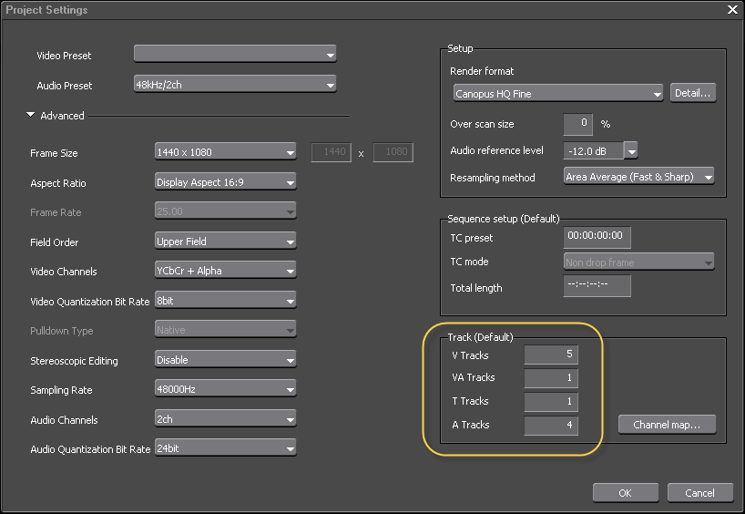The image size is (745, 514).
Task: Collapse the Advanced section triangle
Action: (31, 116)
